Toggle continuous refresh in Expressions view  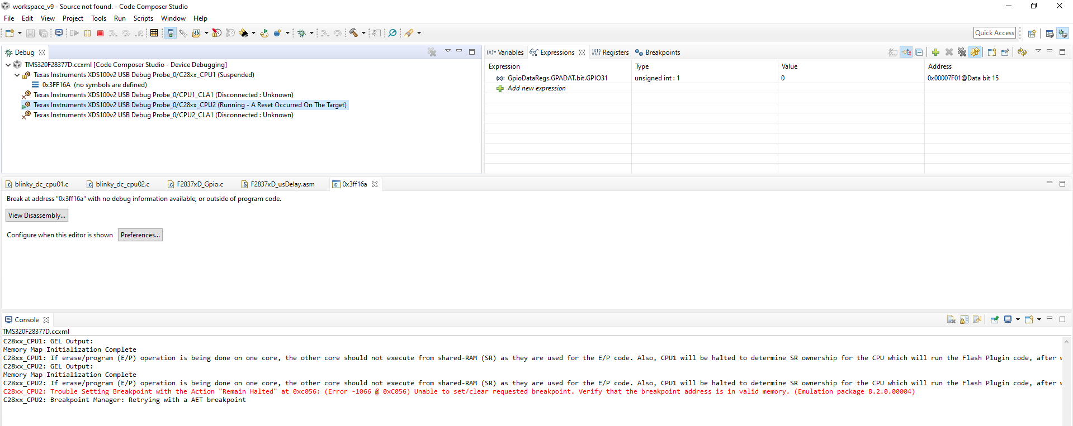975,52
